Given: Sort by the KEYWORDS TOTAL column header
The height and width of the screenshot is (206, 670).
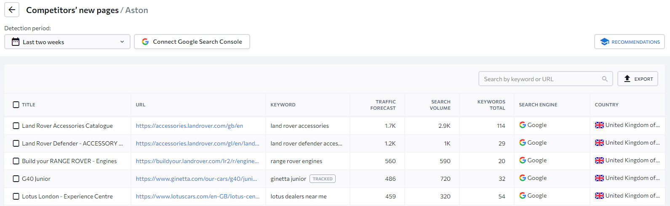Looking at the screenshot, I should point(491,105).
